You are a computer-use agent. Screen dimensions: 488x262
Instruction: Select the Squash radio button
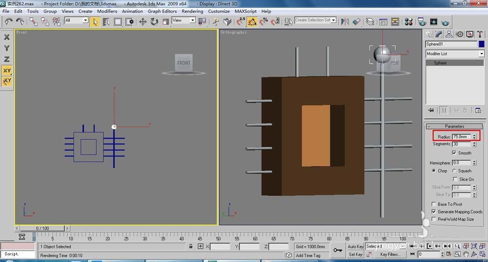[455, 171]
